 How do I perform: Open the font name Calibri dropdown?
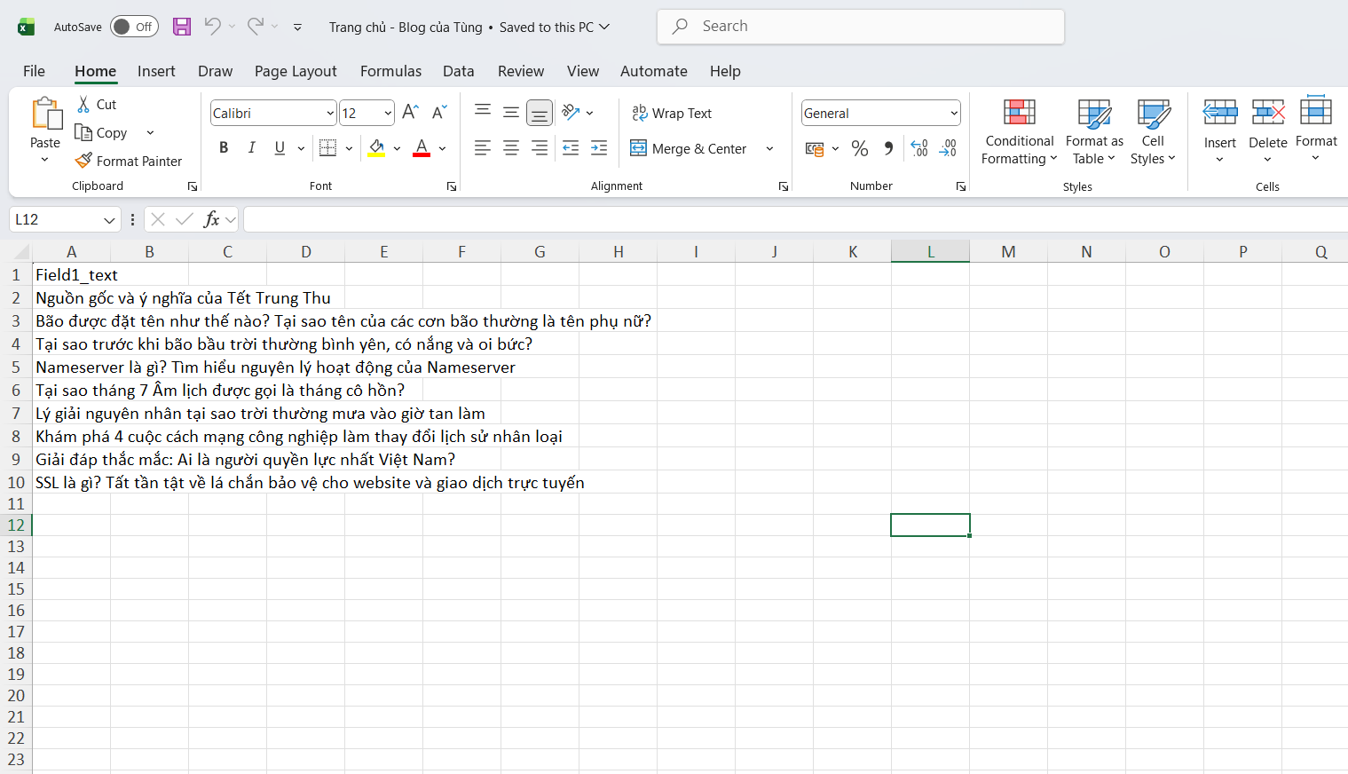pyautogui.click(x=330, y=113)
